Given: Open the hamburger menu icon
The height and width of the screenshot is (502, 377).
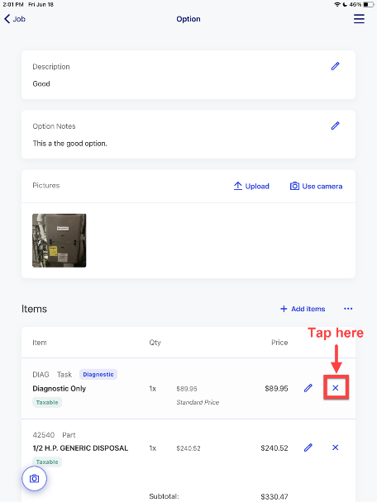Looking at the screenshot, I should (x=359, y=18).
